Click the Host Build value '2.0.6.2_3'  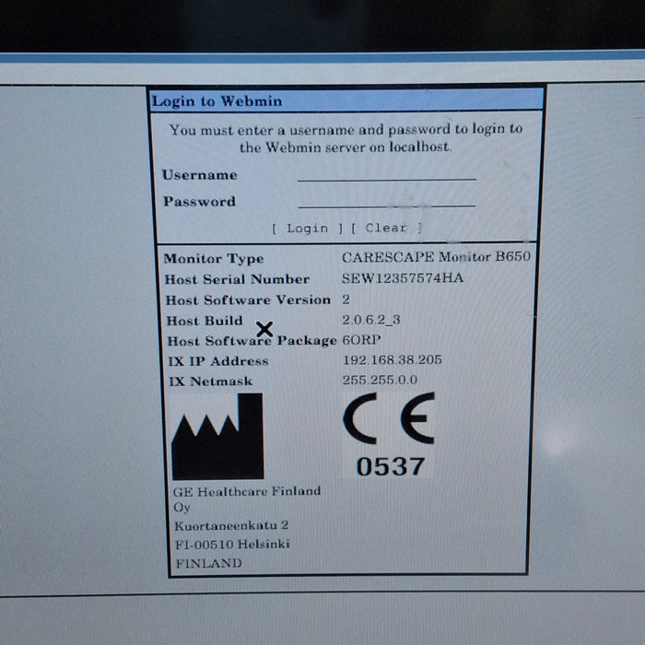[371, 320]
